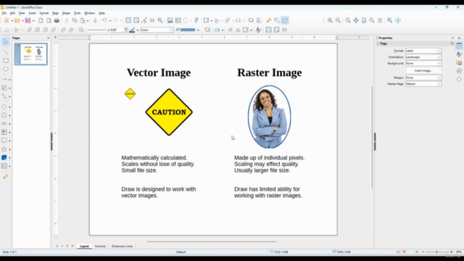Pick the Rectangle drawing tool
Screen dimensions: 464x261
click(x=5, y=61)
